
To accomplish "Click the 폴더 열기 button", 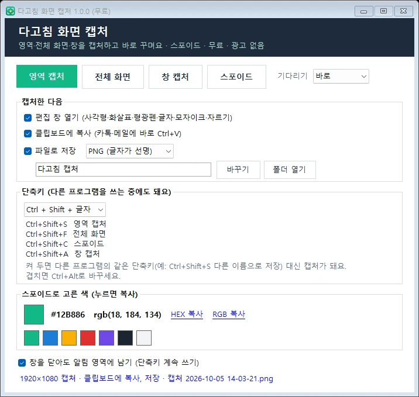I will point(290,170).
